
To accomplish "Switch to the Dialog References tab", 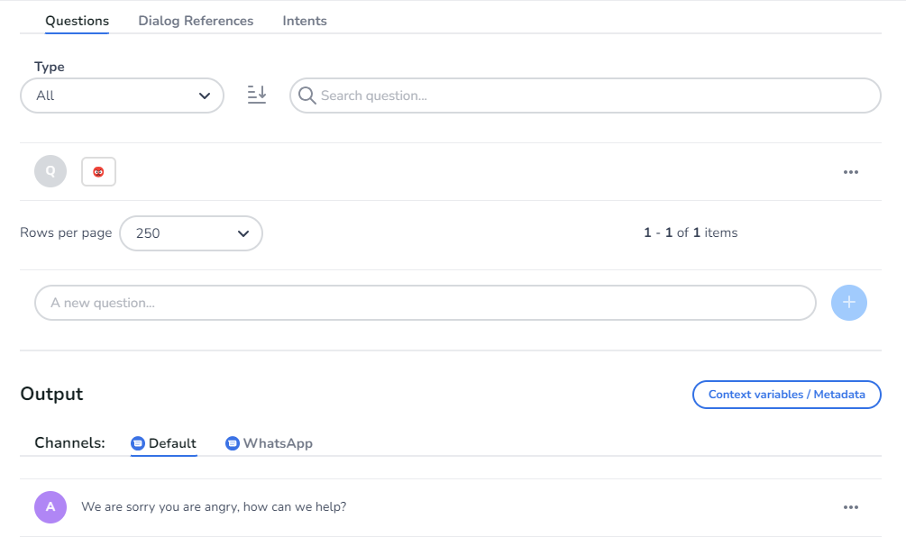I will 196,21.
